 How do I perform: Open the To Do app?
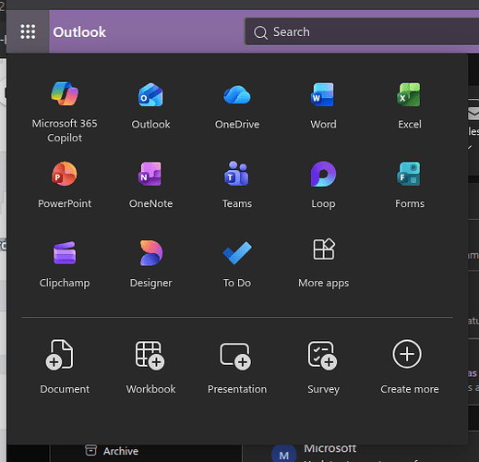coord(237,264)
